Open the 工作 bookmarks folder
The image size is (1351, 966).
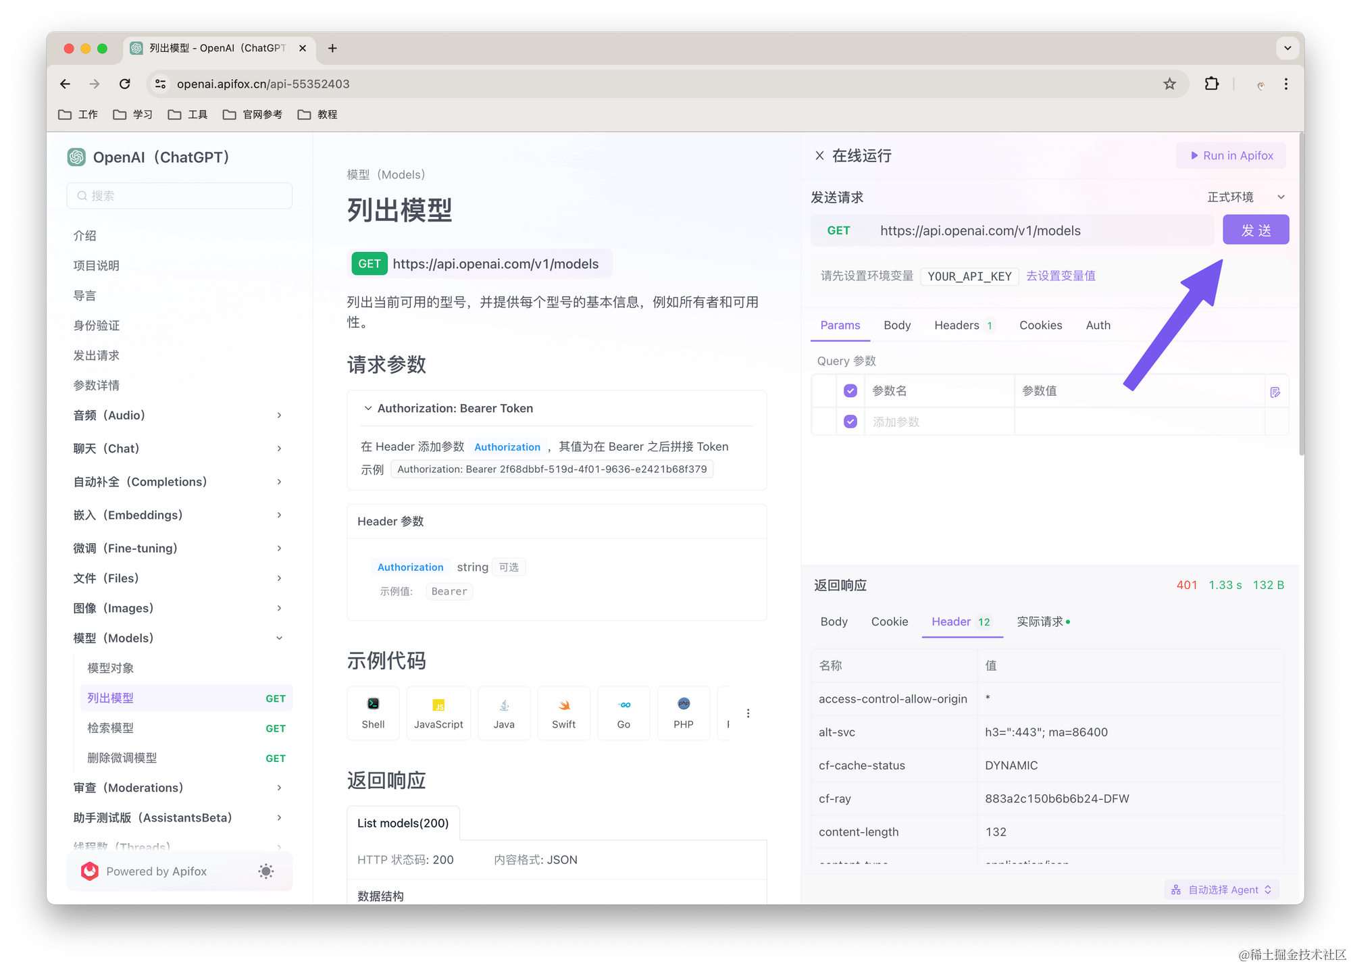click(78, 114)
